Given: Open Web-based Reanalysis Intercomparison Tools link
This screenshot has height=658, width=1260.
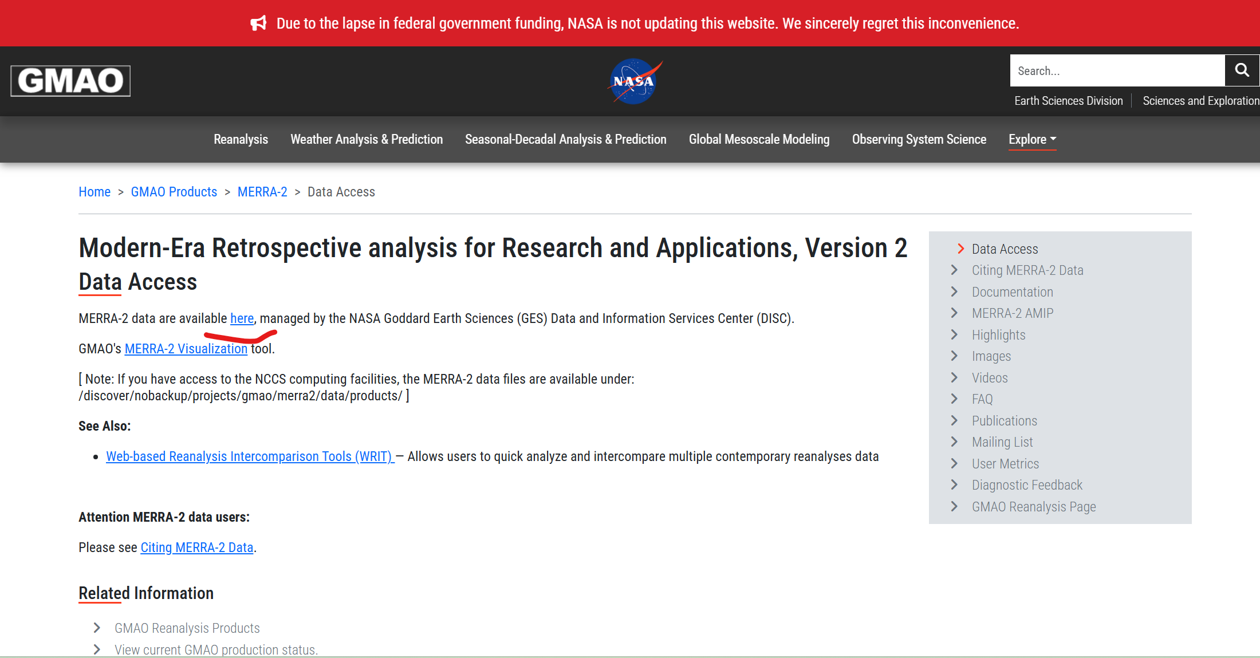Looking at the screenshot, I should tap(250, 456).
